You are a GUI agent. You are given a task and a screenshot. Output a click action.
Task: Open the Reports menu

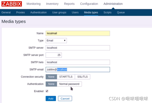pos(69,4)
